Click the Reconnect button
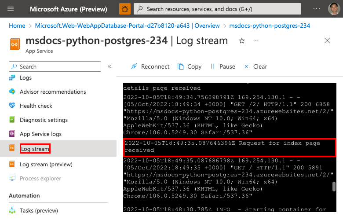 [x=150, y=66]
